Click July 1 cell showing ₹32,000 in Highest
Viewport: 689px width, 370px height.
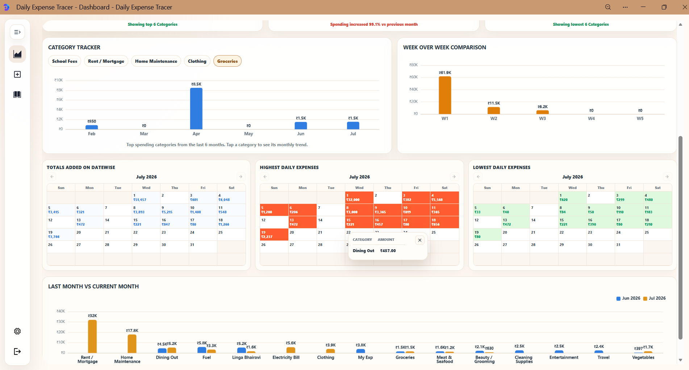click(359, 198)
